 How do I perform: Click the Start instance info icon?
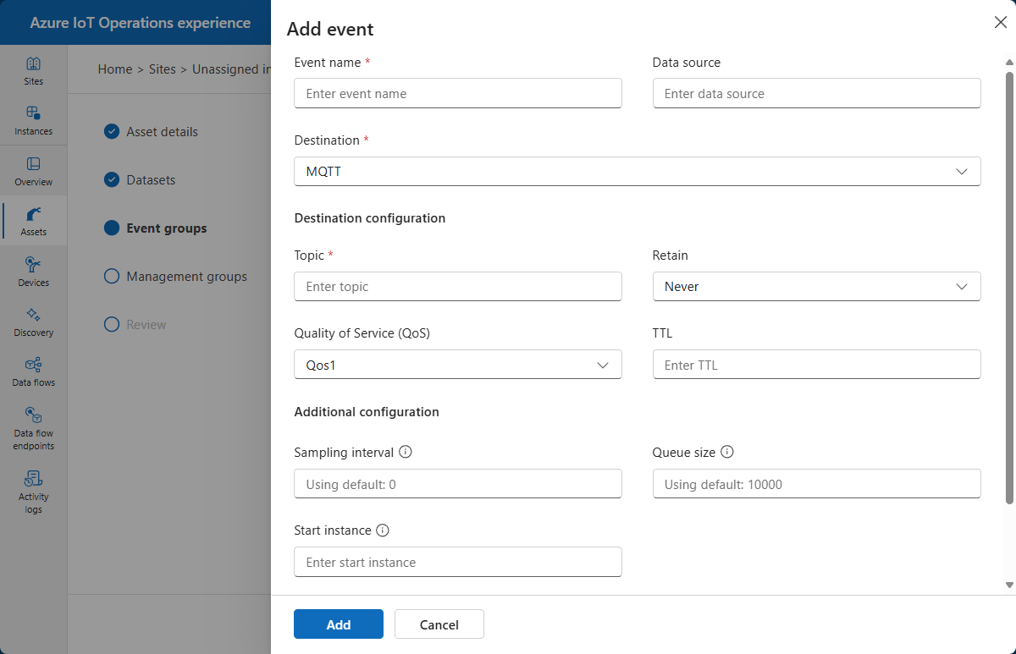(x=383, y=530)
